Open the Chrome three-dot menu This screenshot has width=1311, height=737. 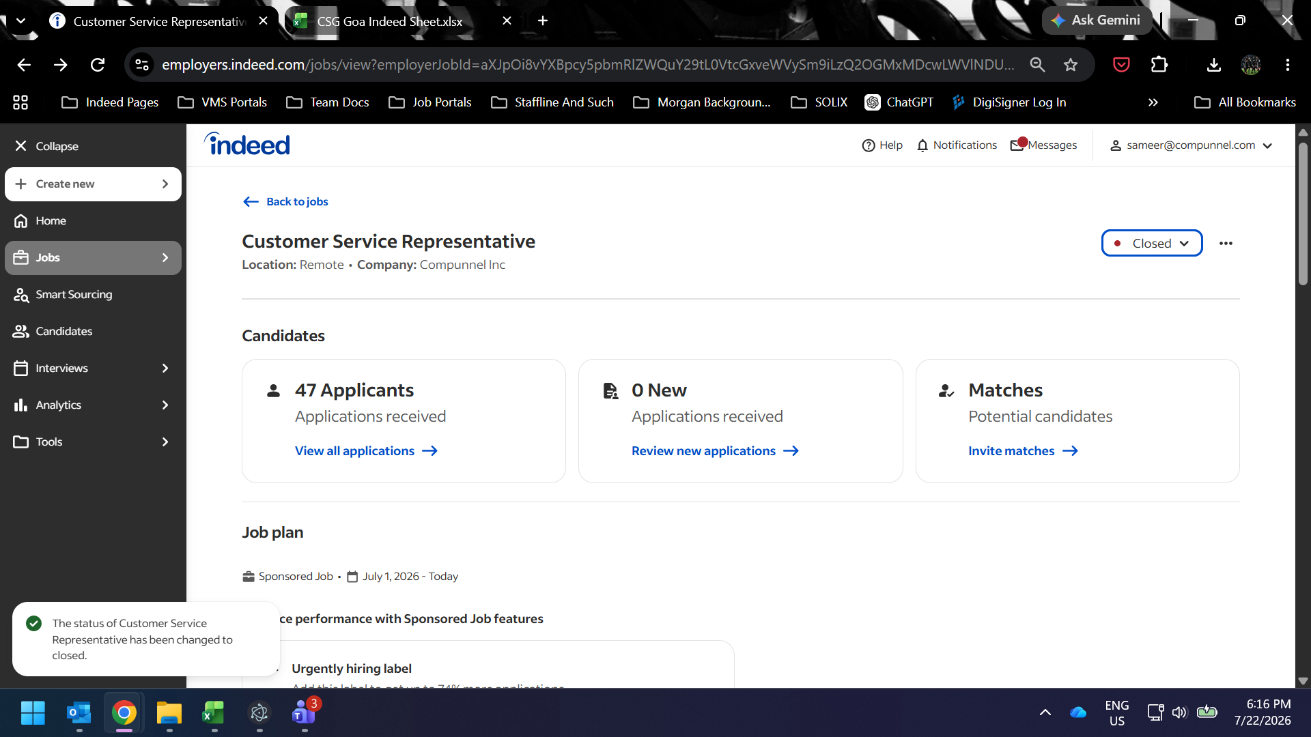[1288, 65]
